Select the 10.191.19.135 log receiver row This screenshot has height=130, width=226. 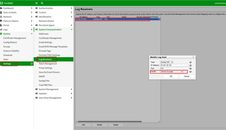pyautogui.click(x=118, y=19)
